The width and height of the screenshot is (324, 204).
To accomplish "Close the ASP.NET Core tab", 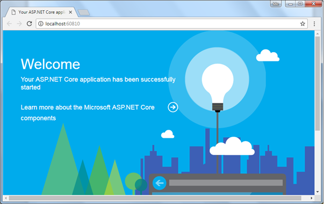I will (x=70, y=12).
